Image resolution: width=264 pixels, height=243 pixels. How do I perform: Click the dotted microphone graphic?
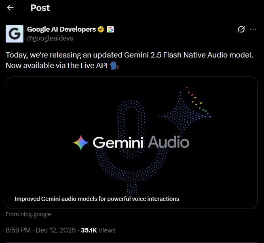coord(131,147)
